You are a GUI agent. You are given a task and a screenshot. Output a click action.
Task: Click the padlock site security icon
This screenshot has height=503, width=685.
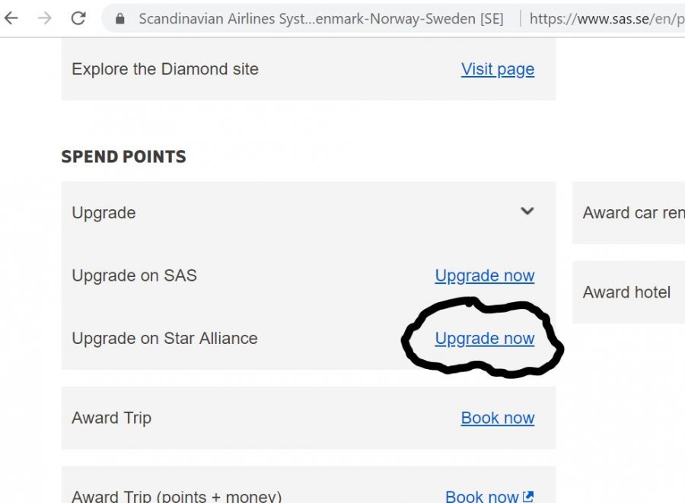point(119,19)
